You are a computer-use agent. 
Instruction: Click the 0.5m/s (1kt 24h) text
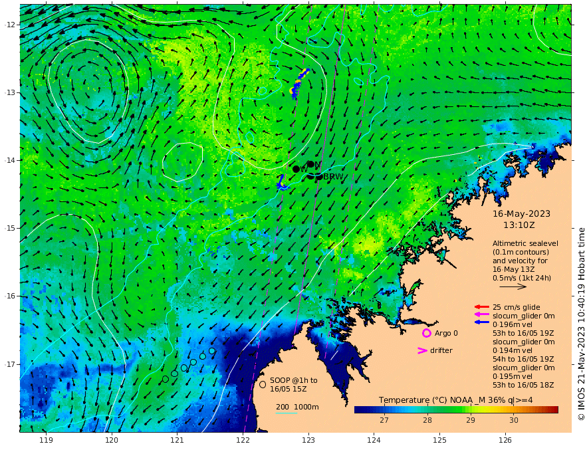click(x=522, y=278)
